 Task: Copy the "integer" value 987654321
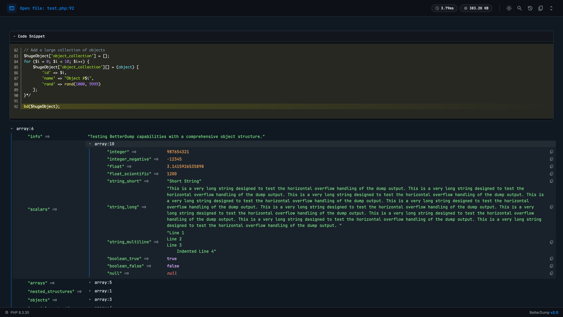coord(551,152)
